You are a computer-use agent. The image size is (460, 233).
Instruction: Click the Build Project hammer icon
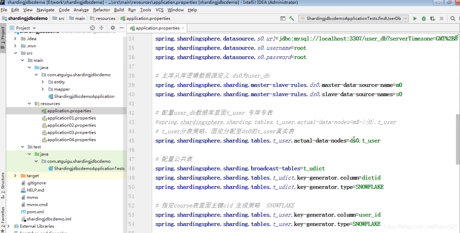[x=292, y=19]
